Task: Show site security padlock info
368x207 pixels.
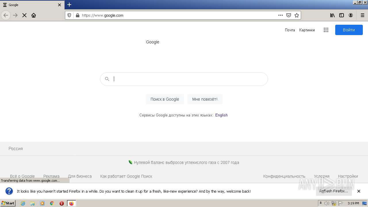Action: [x=77, y=15]
